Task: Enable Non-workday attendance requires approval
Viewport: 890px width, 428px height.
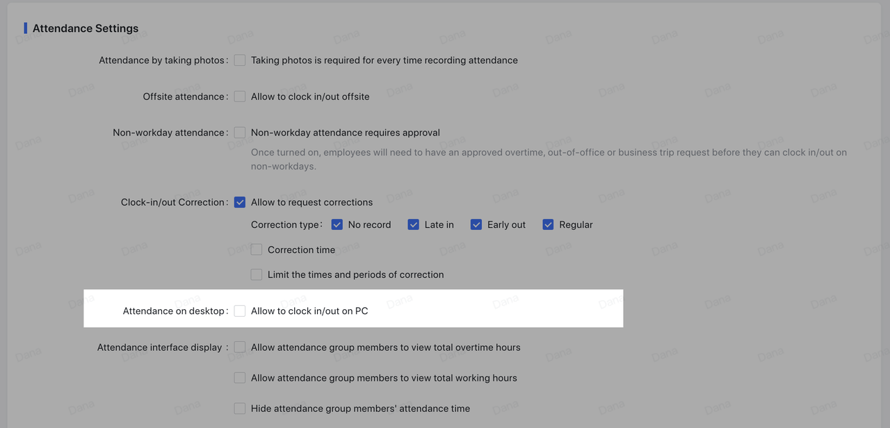Action: [240, 133]
